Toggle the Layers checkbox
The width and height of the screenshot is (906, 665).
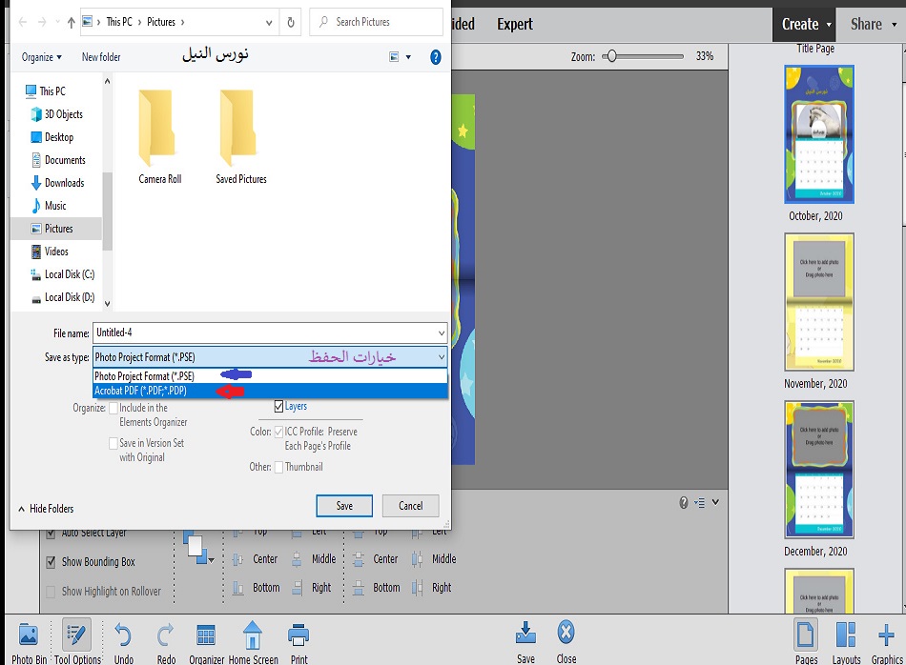pos(278,406)
